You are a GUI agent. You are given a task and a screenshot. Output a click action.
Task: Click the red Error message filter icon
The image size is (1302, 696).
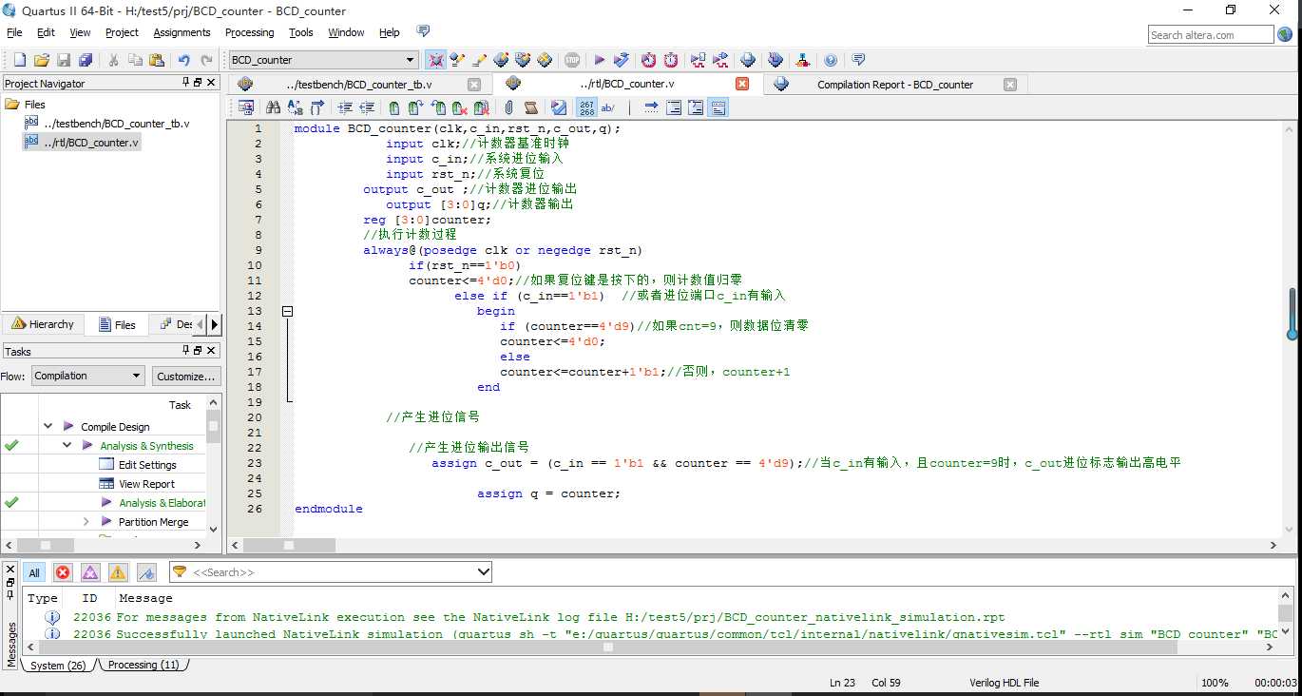tap(63, 572)
